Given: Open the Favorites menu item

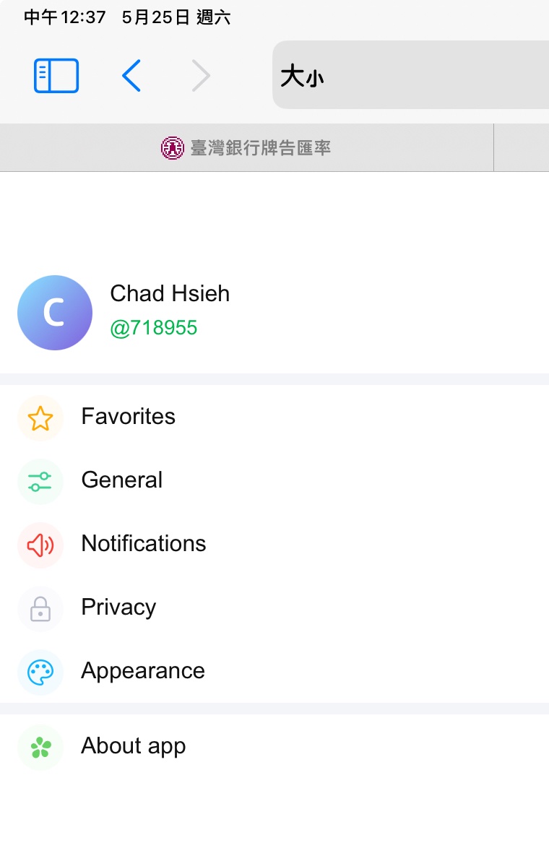Looking at the screenshot, I should (129, 417).
